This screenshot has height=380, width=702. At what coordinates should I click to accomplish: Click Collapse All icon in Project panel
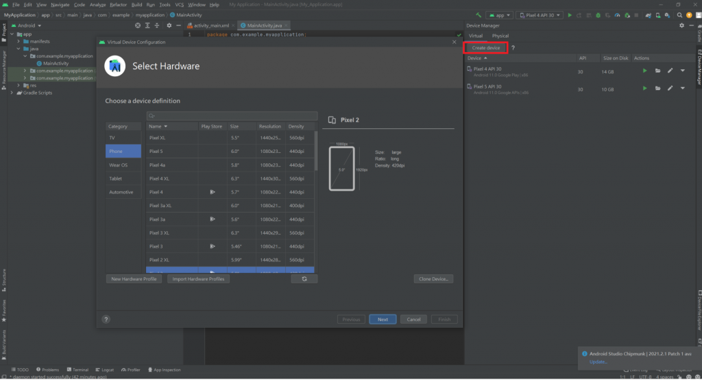coord(157,25)
